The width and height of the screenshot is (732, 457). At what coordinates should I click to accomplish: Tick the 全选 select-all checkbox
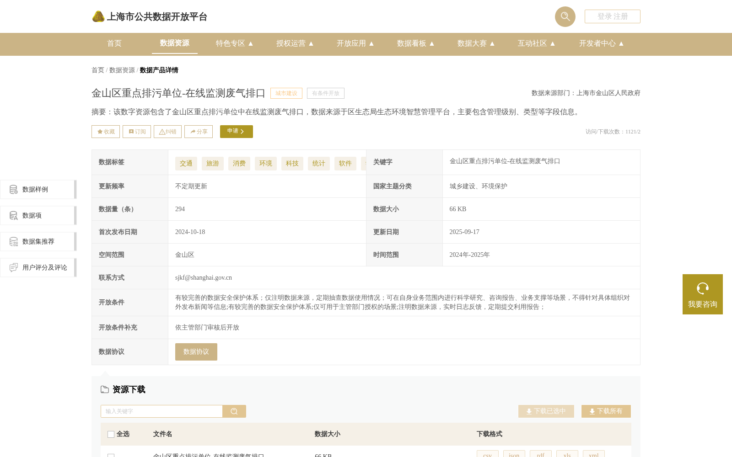coord(111,434)
